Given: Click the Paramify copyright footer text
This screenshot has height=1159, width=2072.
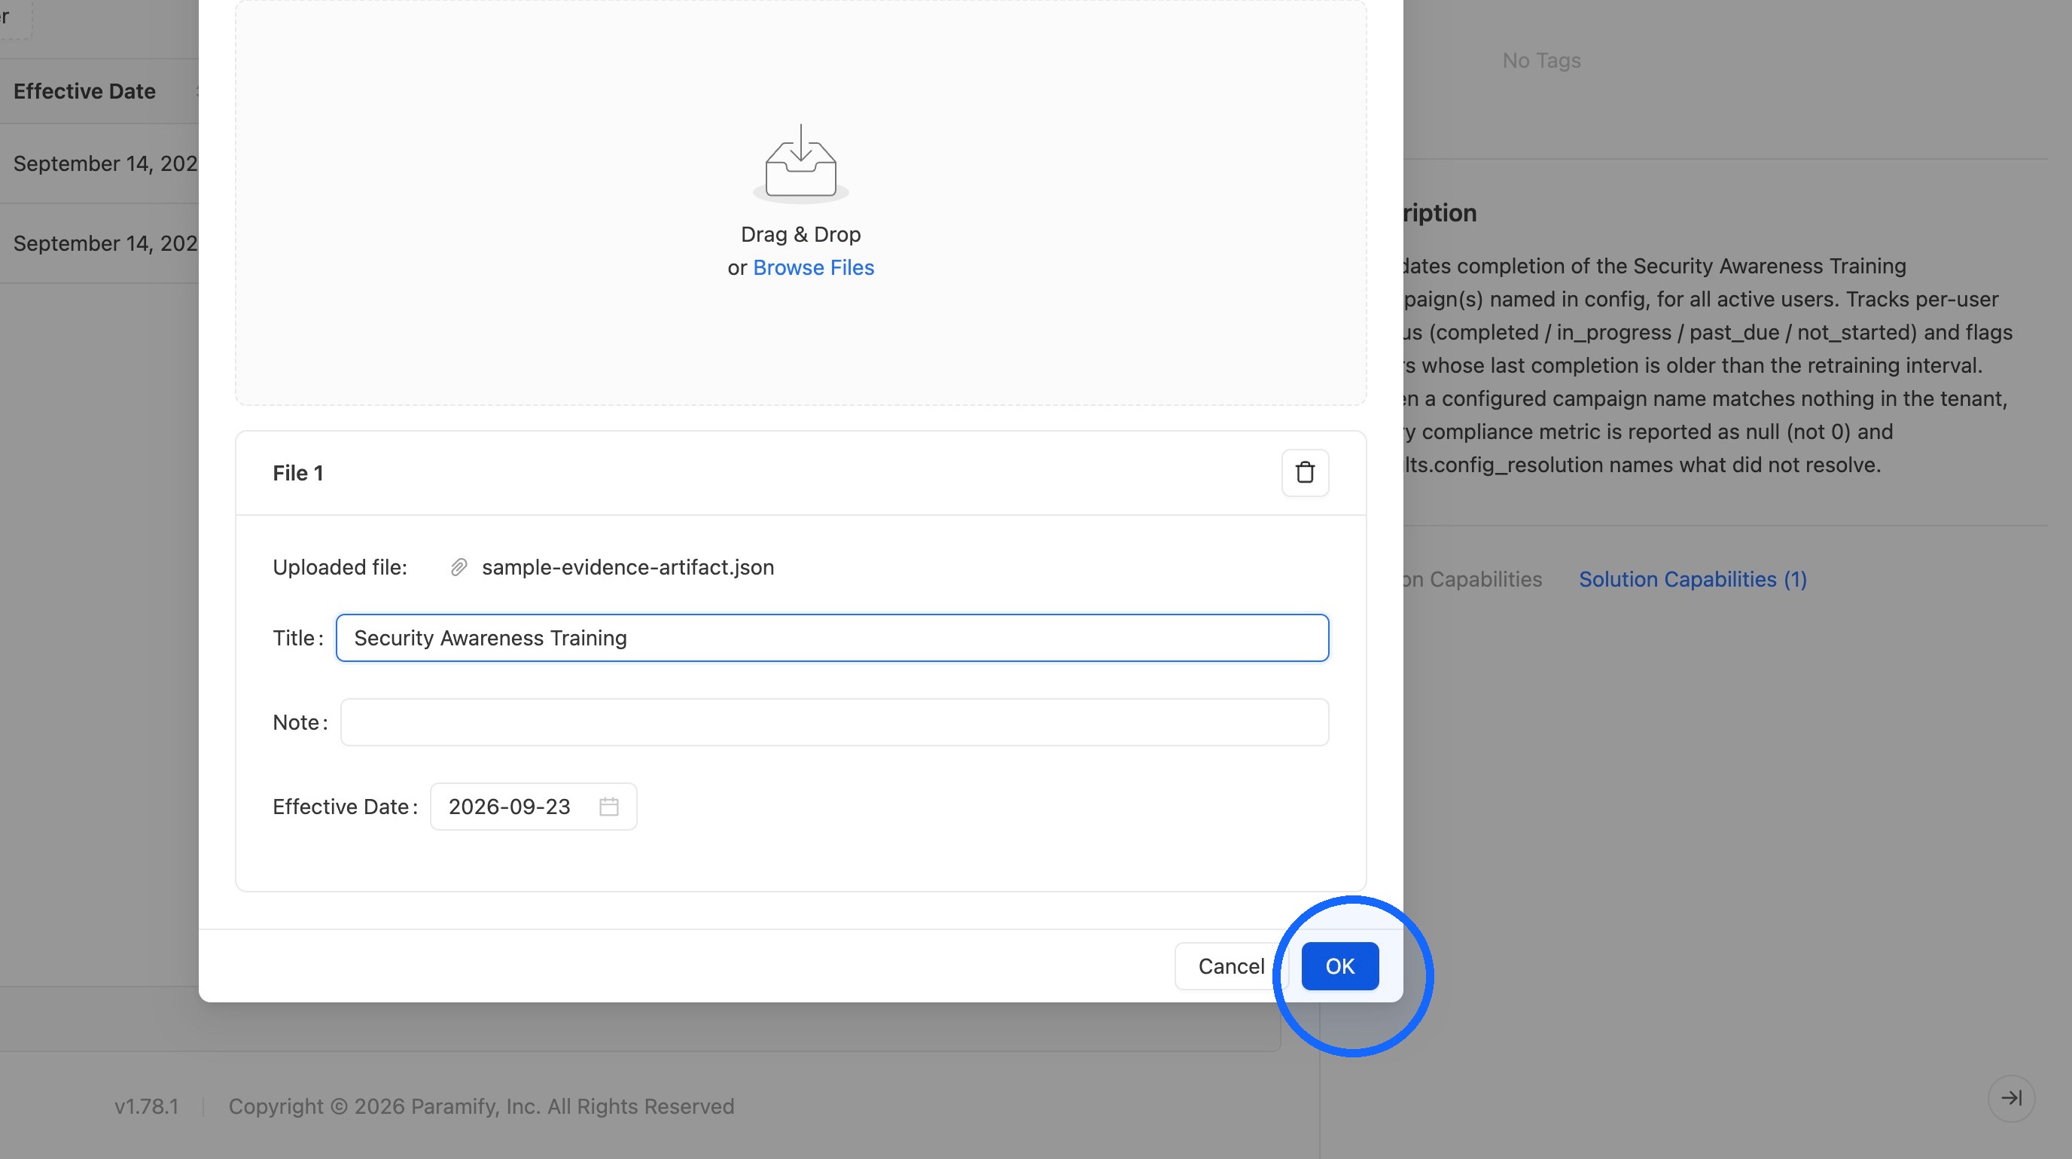Looking at the screenshot, I should pyautogui.click(x=481, y=1106).
